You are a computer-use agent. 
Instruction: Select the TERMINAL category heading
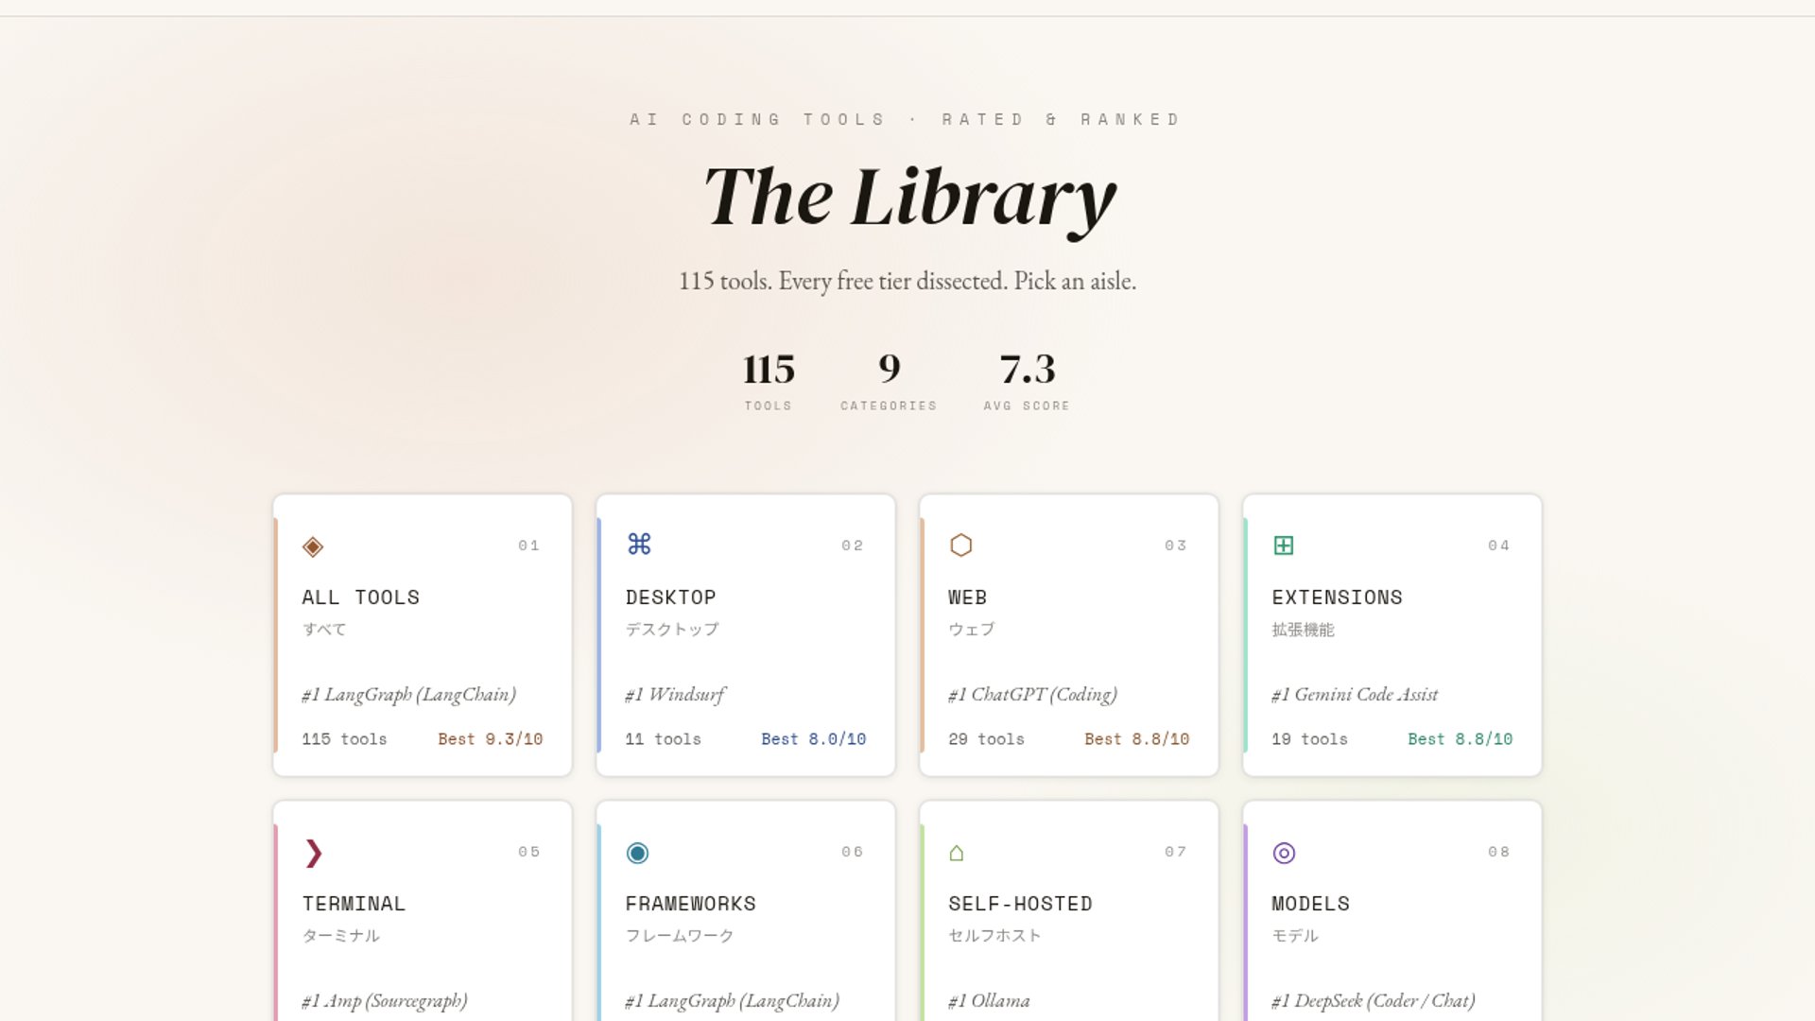tap(354, 904)
